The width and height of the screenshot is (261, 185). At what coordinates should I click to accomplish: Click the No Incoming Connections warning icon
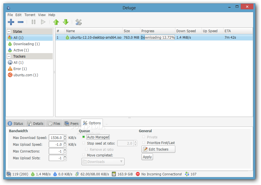[138, 174]
